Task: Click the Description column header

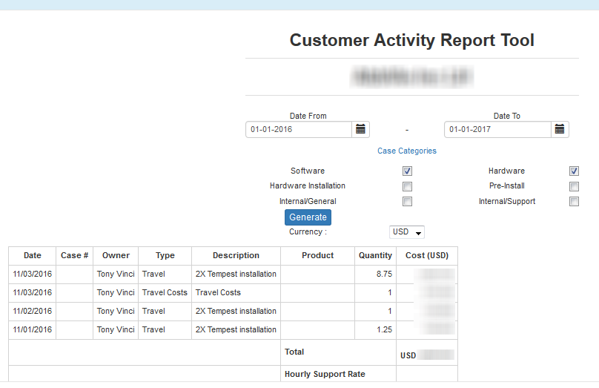Action: click(236, 256)
